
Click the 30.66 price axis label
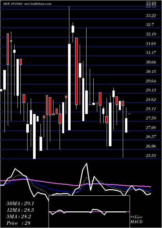[x=151, y=63]
